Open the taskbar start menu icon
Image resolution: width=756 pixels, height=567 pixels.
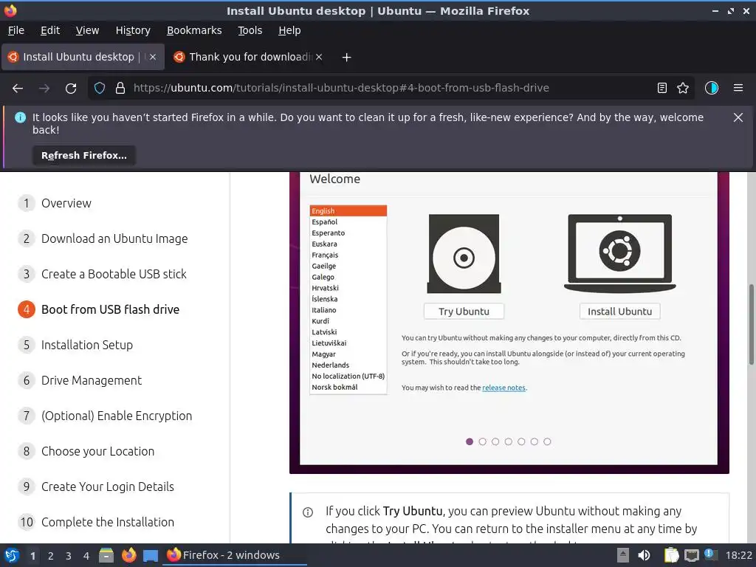point(12,555)
